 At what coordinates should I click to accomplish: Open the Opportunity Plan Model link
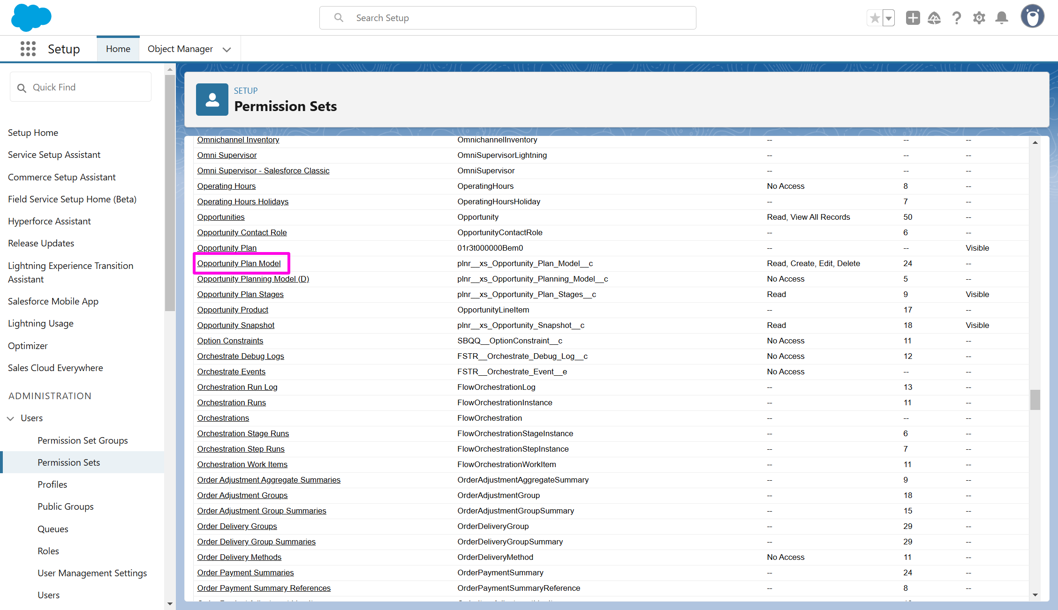pyautogui.click(x=239, y=263)
